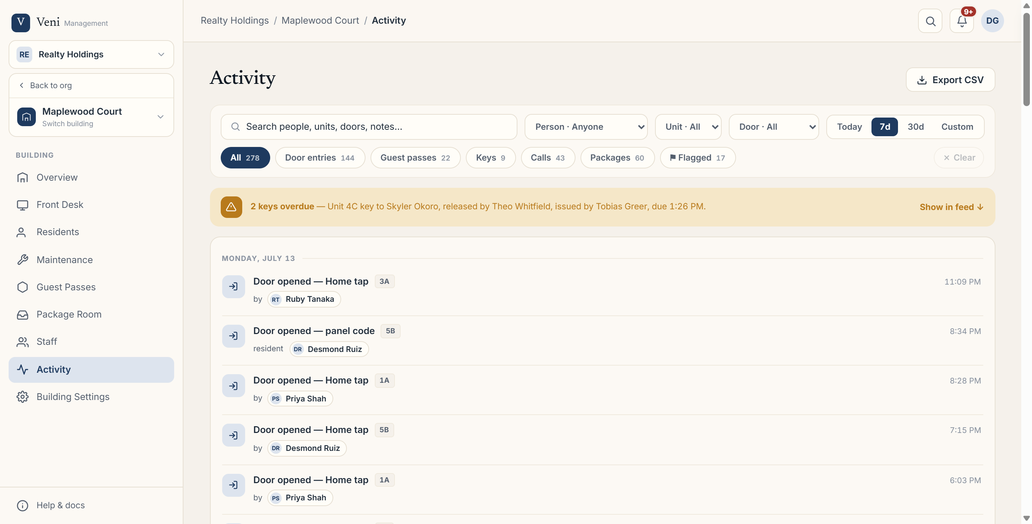Click the 3A unit tag

coord(384,281)
